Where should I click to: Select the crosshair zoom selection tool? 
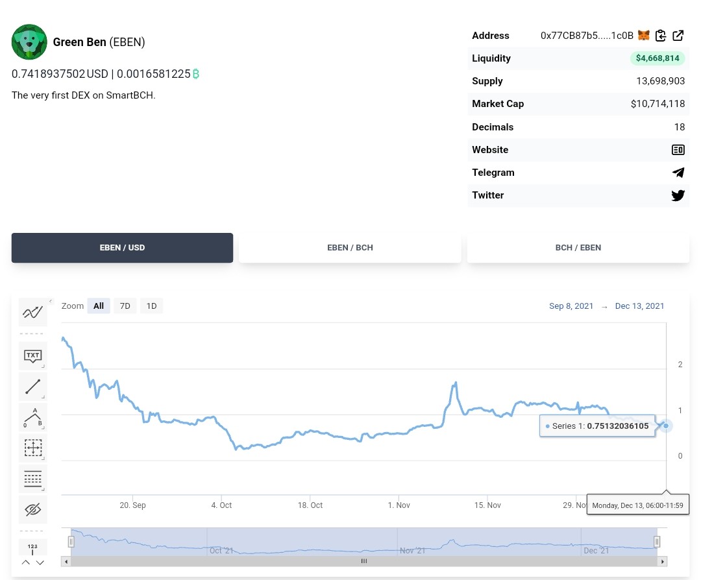click(x=32, y=448)
